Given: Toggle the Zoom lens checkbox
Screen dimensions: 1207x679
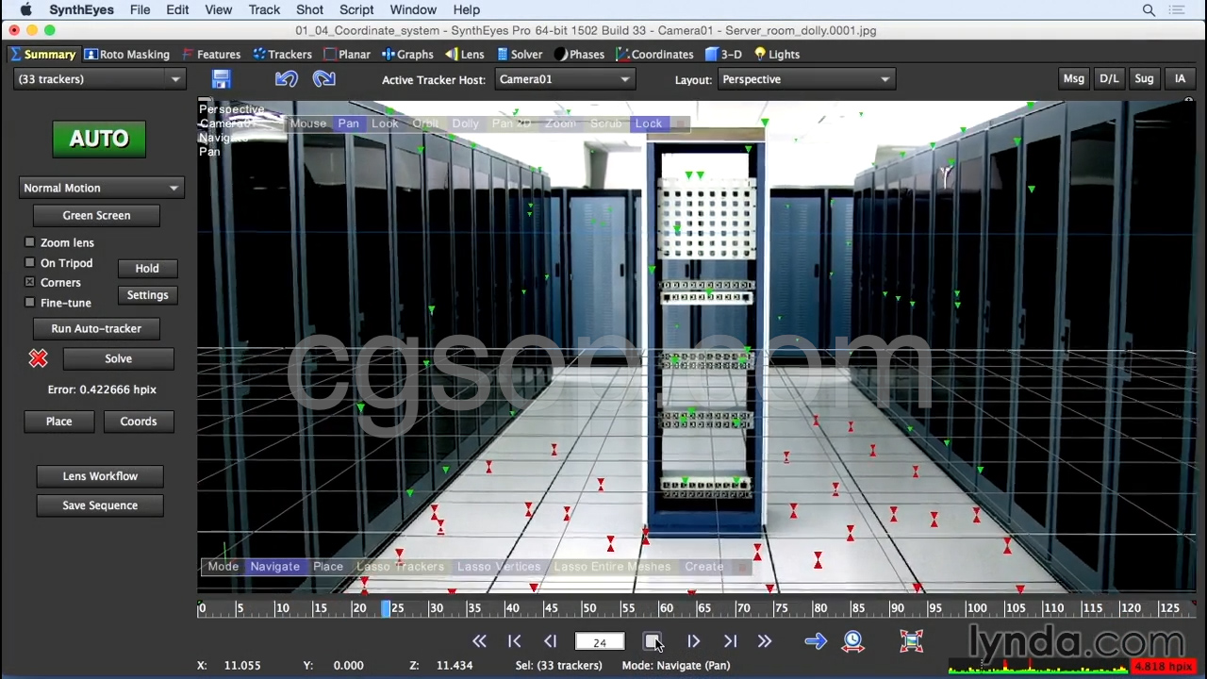Looking at the screenshot, I should pyautogui.click(x=30, y=242).
